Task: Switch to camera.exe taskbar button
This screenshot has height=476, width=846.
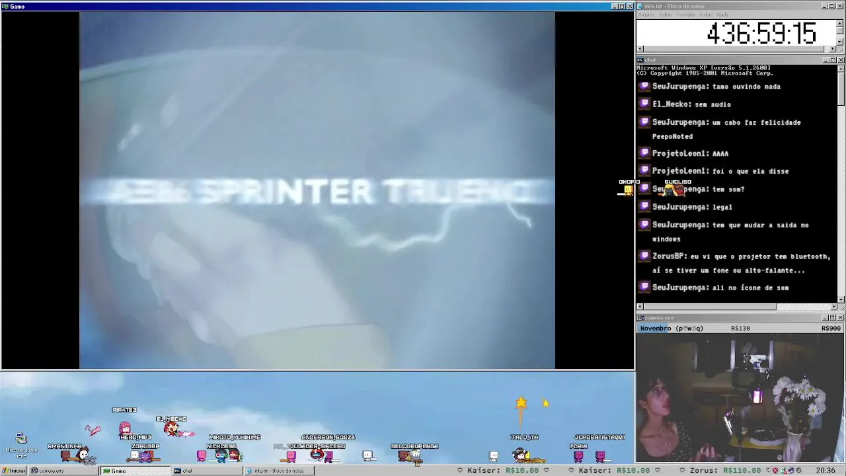Action: [x=63, y=471]
